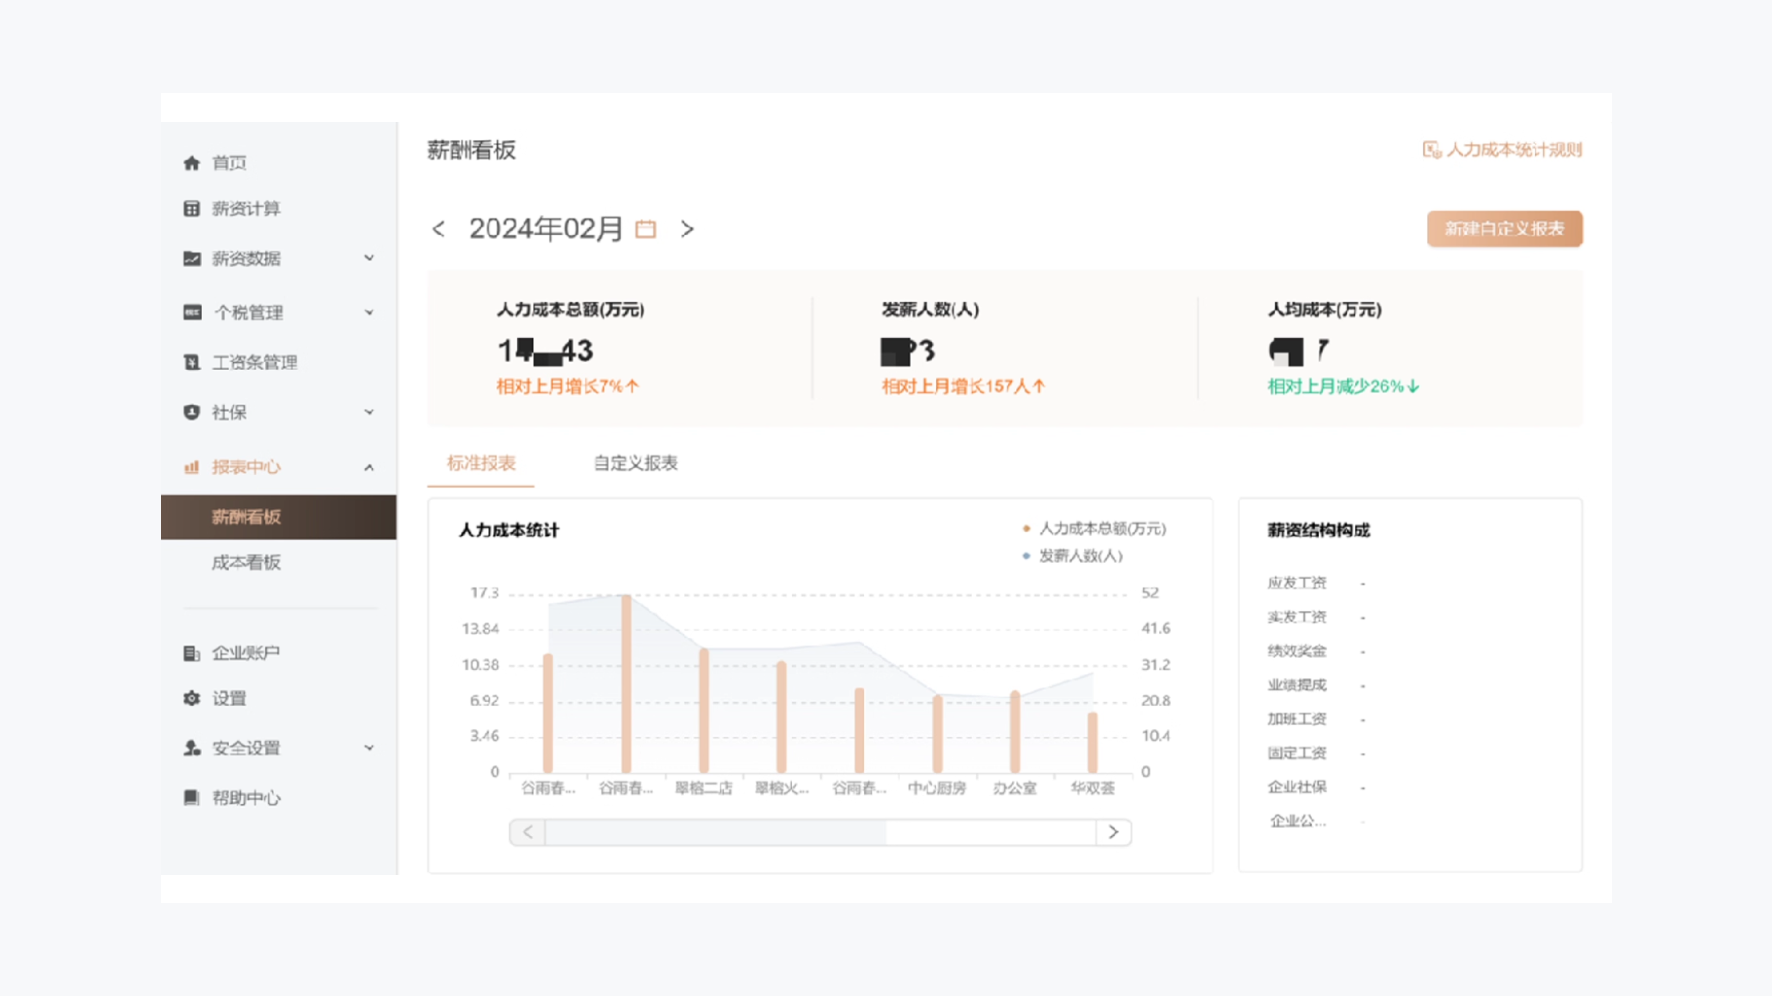This screenshot has width=1772, height=996.
Task: Go to previous month arrow
Action: pos(438,229)
